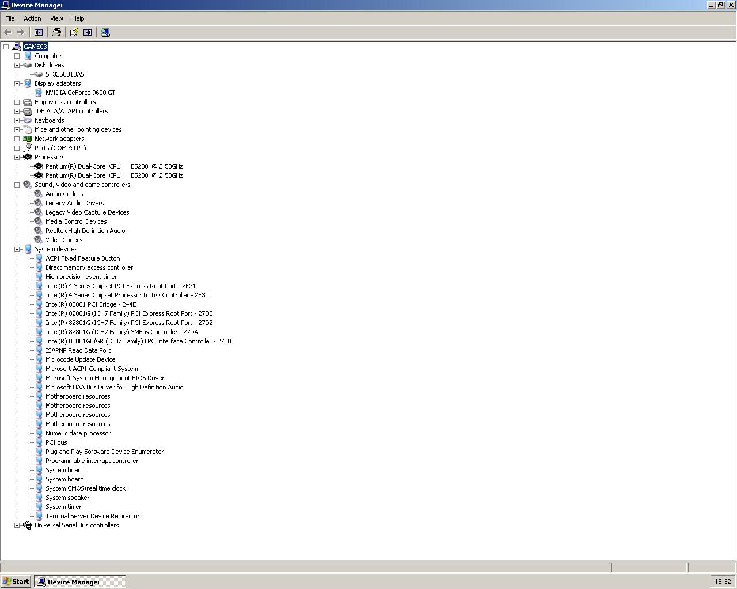Expand the Ports (COM & LPT) node
The height and width of the screenshot is (589, 737).
click(x=17, y=148)
